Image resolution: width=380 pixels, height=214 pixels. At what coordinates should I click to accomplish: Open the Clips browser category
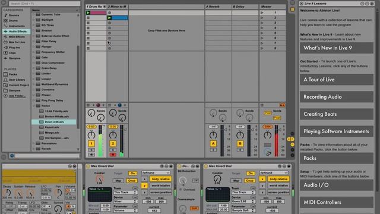(12, 53)
